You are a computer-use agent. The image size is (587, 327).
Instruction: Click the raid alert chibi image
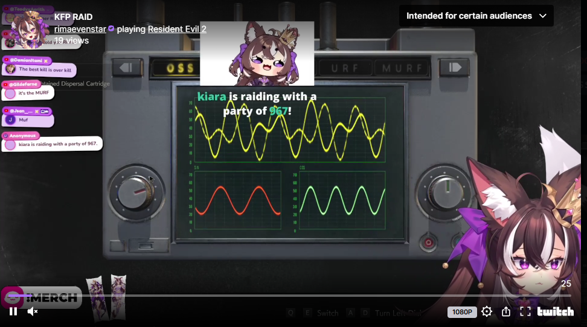click(x=257, y=54)
